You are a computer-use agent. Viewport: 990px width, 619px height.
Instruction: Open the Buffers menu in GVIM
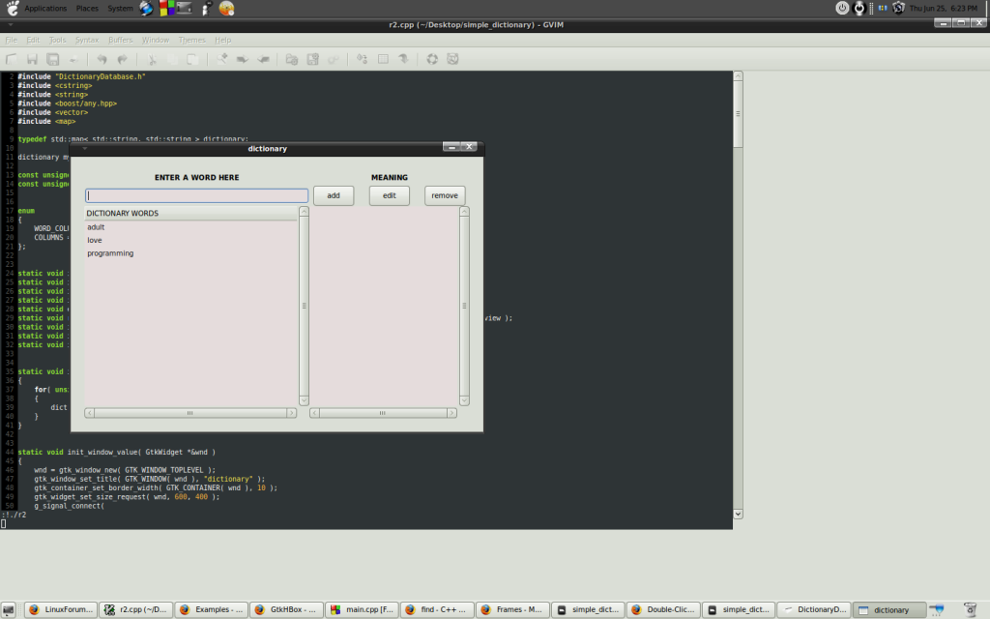click(121, 40)
